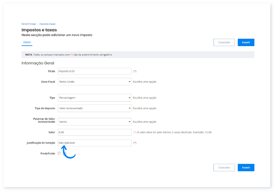275x192 pixels.
Task: Click the Informação Geral section heading
Action: point(38,63)
